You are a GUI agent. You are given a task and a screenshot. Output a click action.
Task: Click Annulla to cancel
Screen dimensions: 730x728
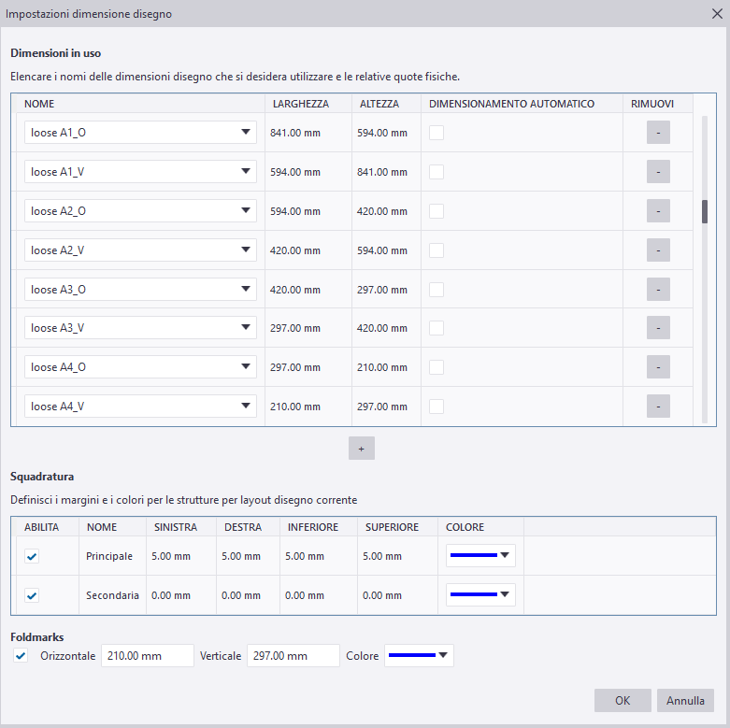[685, 701]
